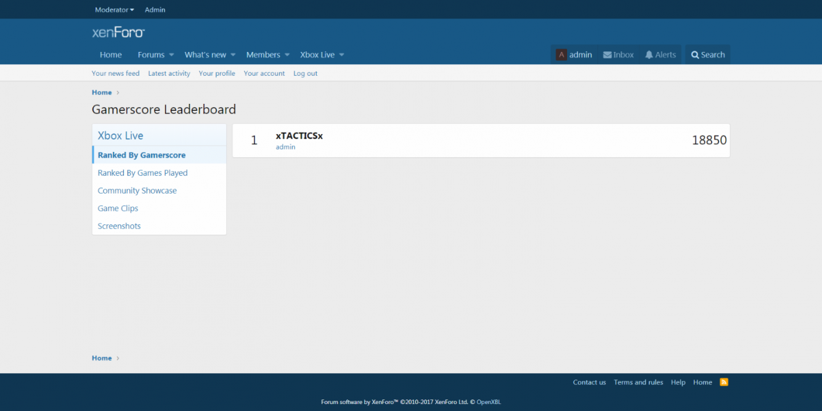Open the Inbox envelope icon
The width and height of the screenshot is (822, 411).
click(x=607, y=55)
